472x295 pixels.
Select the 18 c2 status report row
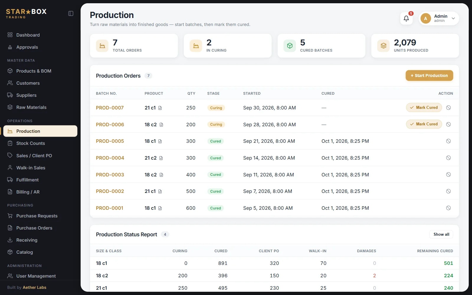274,276
